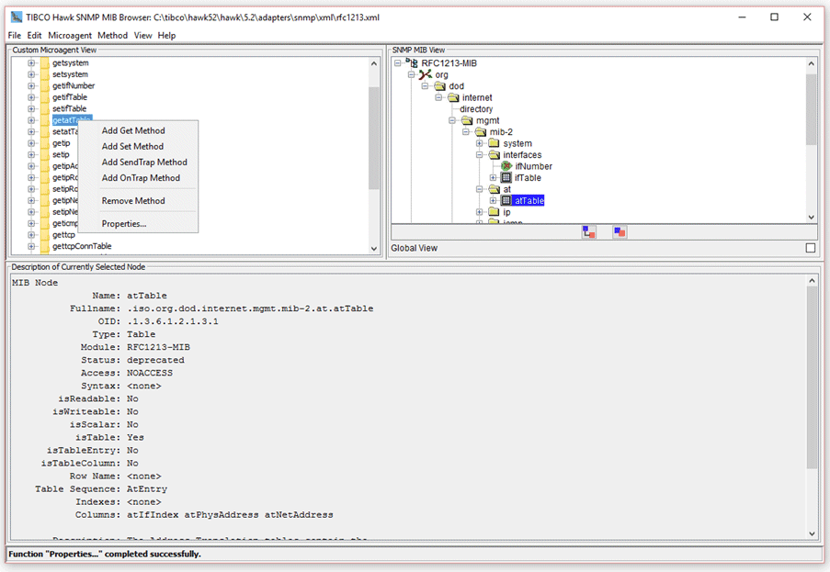Click the ifTable table icon
The height and width of the screenshot is (572, 830).
506,178
